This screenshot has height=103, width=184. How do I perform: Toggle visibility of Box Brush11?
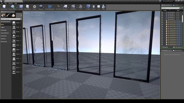[x=162, y=14]
